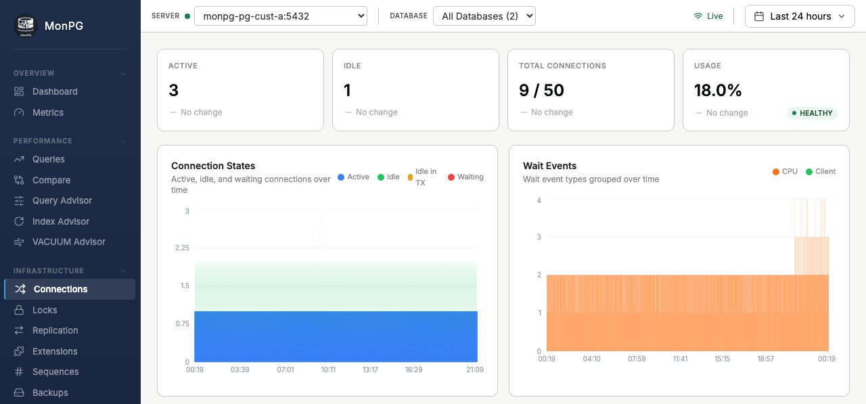This screenshot has height=404, width=866.
Task: Click the blue Active area in chart
Action: click(x=336, y=336)
